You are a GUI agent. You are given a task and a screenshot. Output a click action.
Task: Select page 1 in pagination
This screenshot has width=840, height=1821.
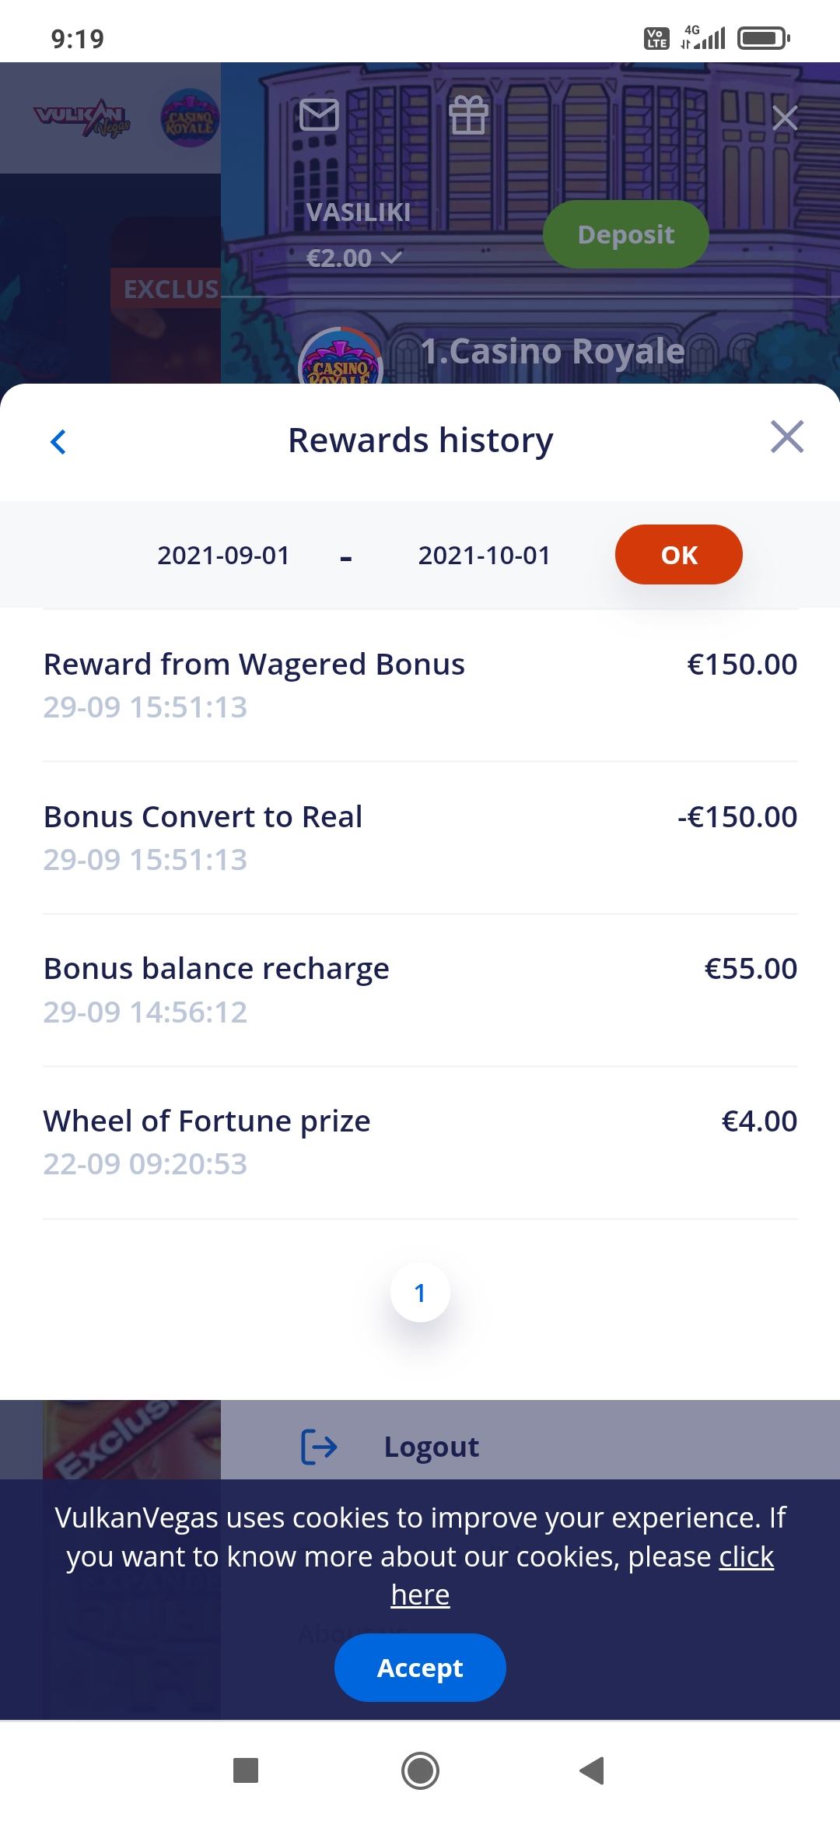[x=420, y=1293]
